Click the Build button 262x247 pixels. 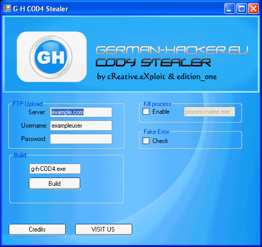[55, 184]
